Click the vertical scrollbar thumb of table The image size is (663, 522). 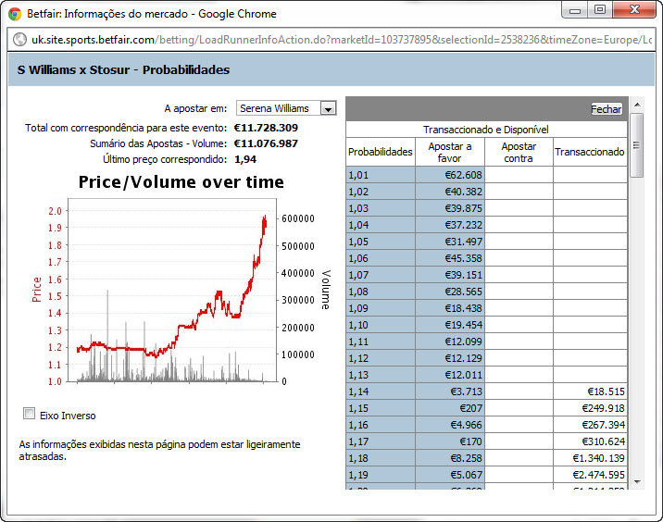[x=637, y=145]
